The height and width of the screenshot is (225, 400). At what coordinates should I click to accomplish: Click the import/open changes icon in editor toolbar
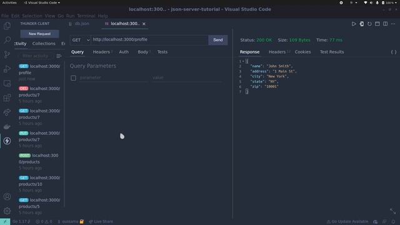(x=362, y=24)
